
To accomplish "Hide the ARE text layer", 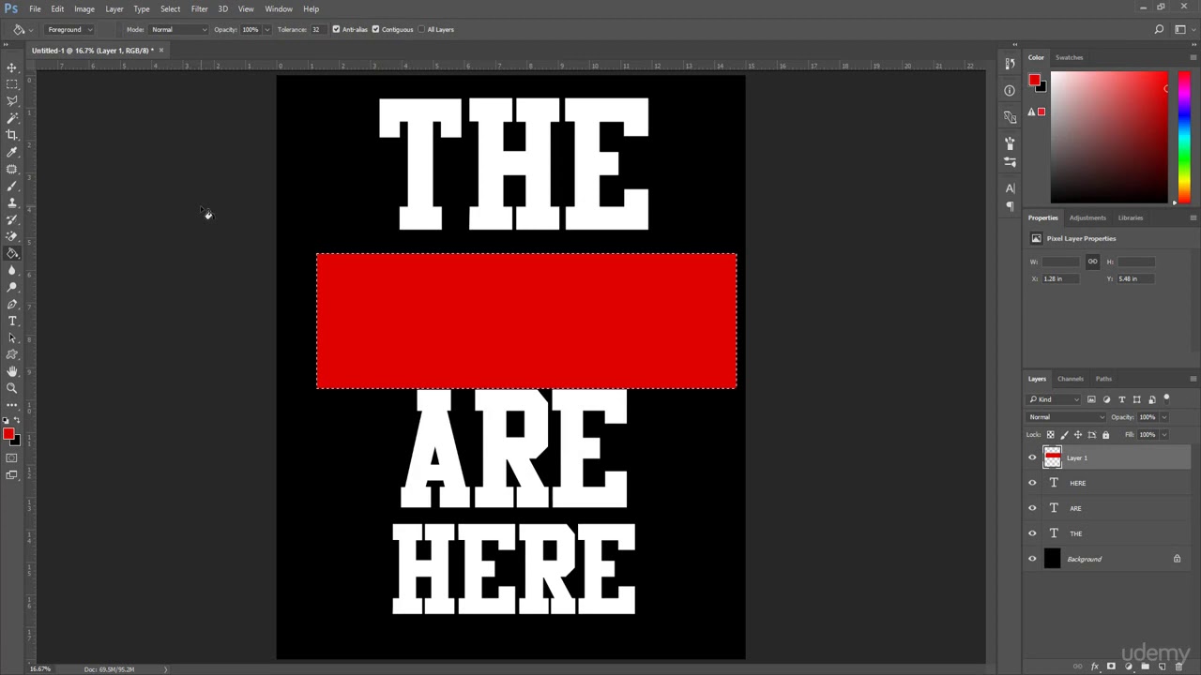I will [x=1032, y=508].
